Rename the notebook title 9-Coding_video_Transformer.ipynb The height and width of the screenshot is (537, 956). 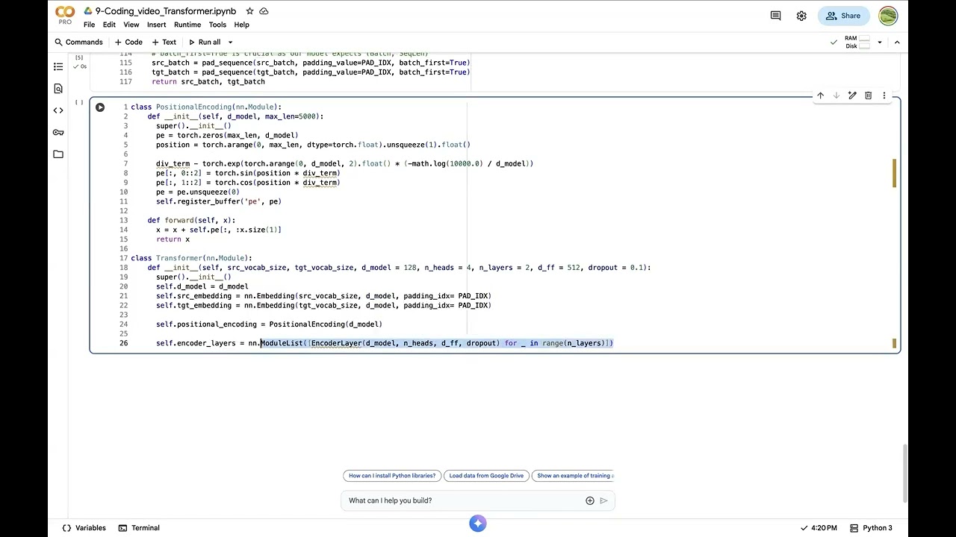[166, 11]
